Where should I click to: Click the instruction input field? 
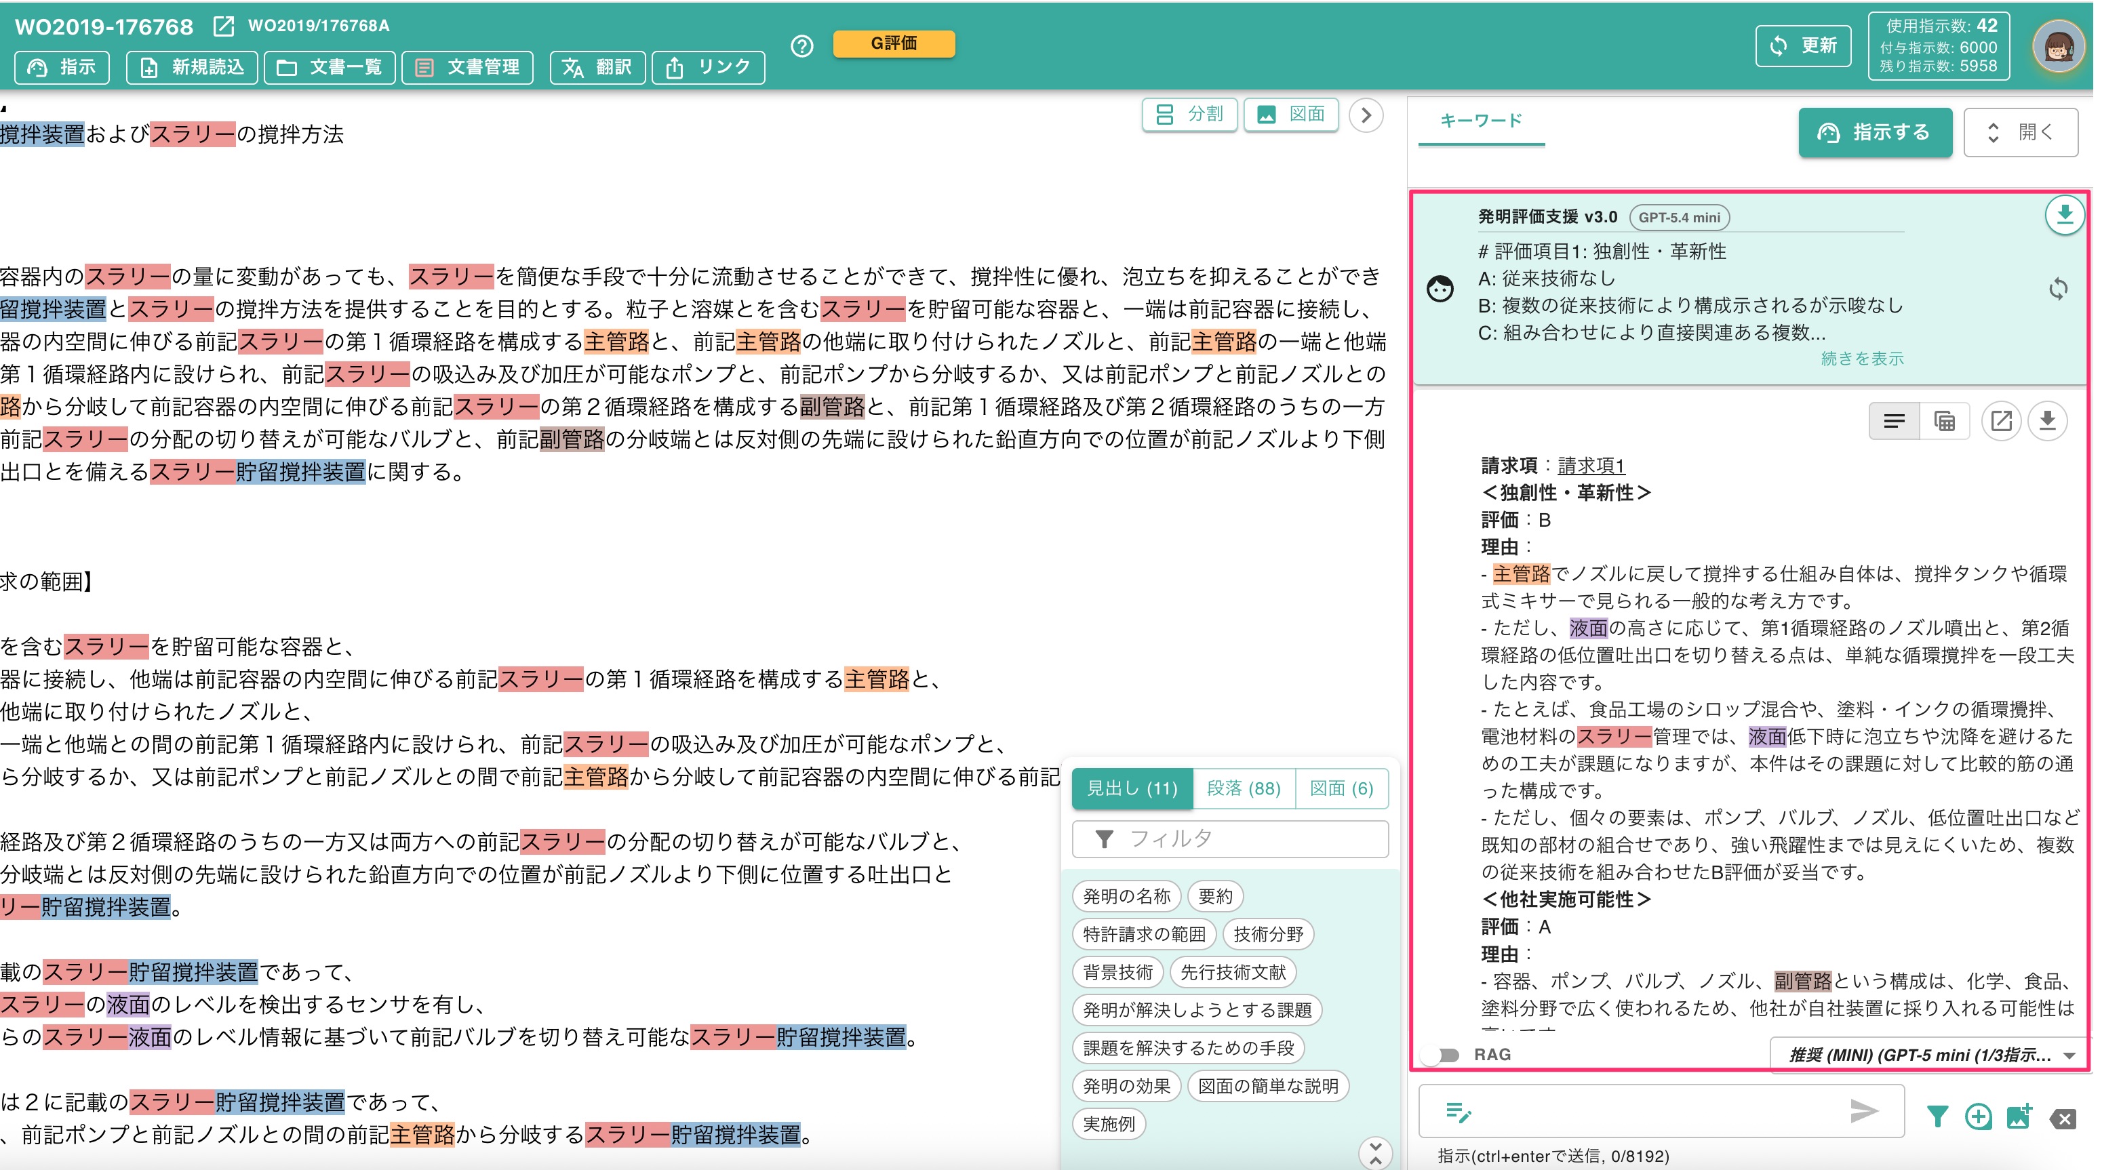click(x=1661, y=1112)
